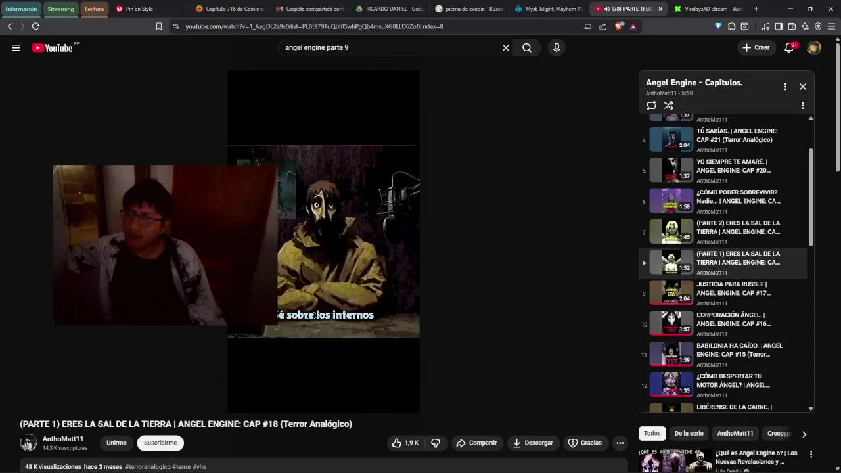
Task: Select the AnthoMatt11 filter chip
Action: 735,434
